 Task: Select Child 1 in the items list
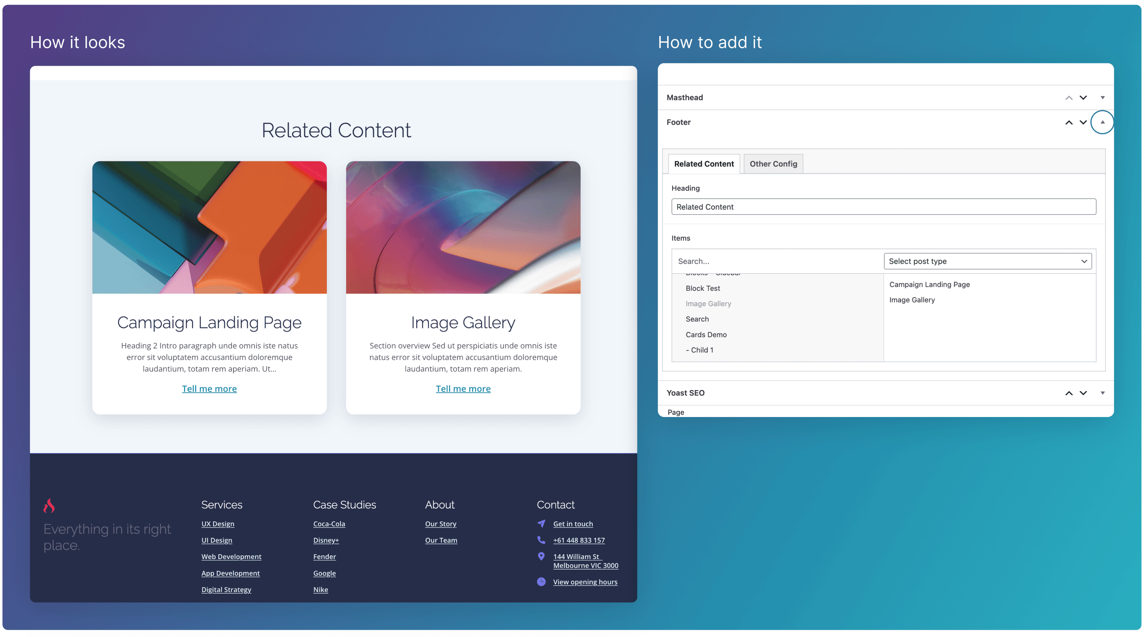point(699,350)
